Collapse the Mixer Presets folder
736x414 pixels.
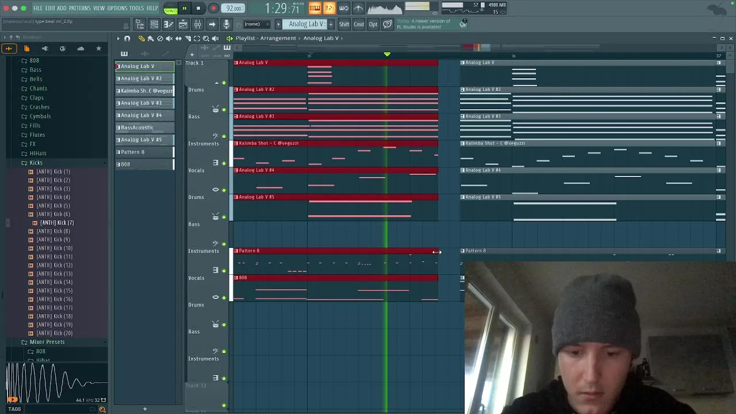(47, 342)
